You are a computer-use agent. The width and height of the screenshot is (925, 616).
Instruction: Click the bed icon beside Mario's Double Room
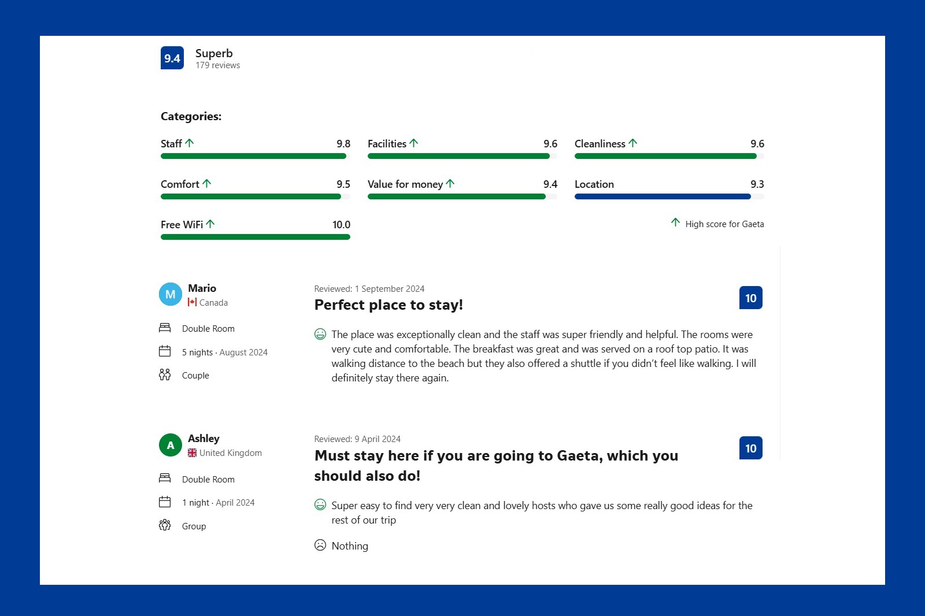165,328
